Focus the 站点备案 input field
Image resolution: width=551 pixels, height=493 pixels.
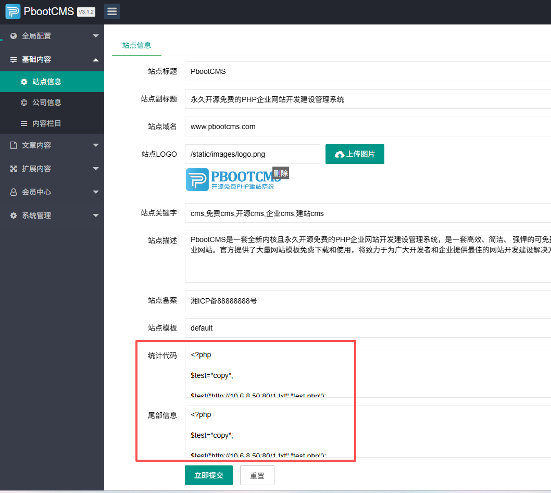coord(368,300)
